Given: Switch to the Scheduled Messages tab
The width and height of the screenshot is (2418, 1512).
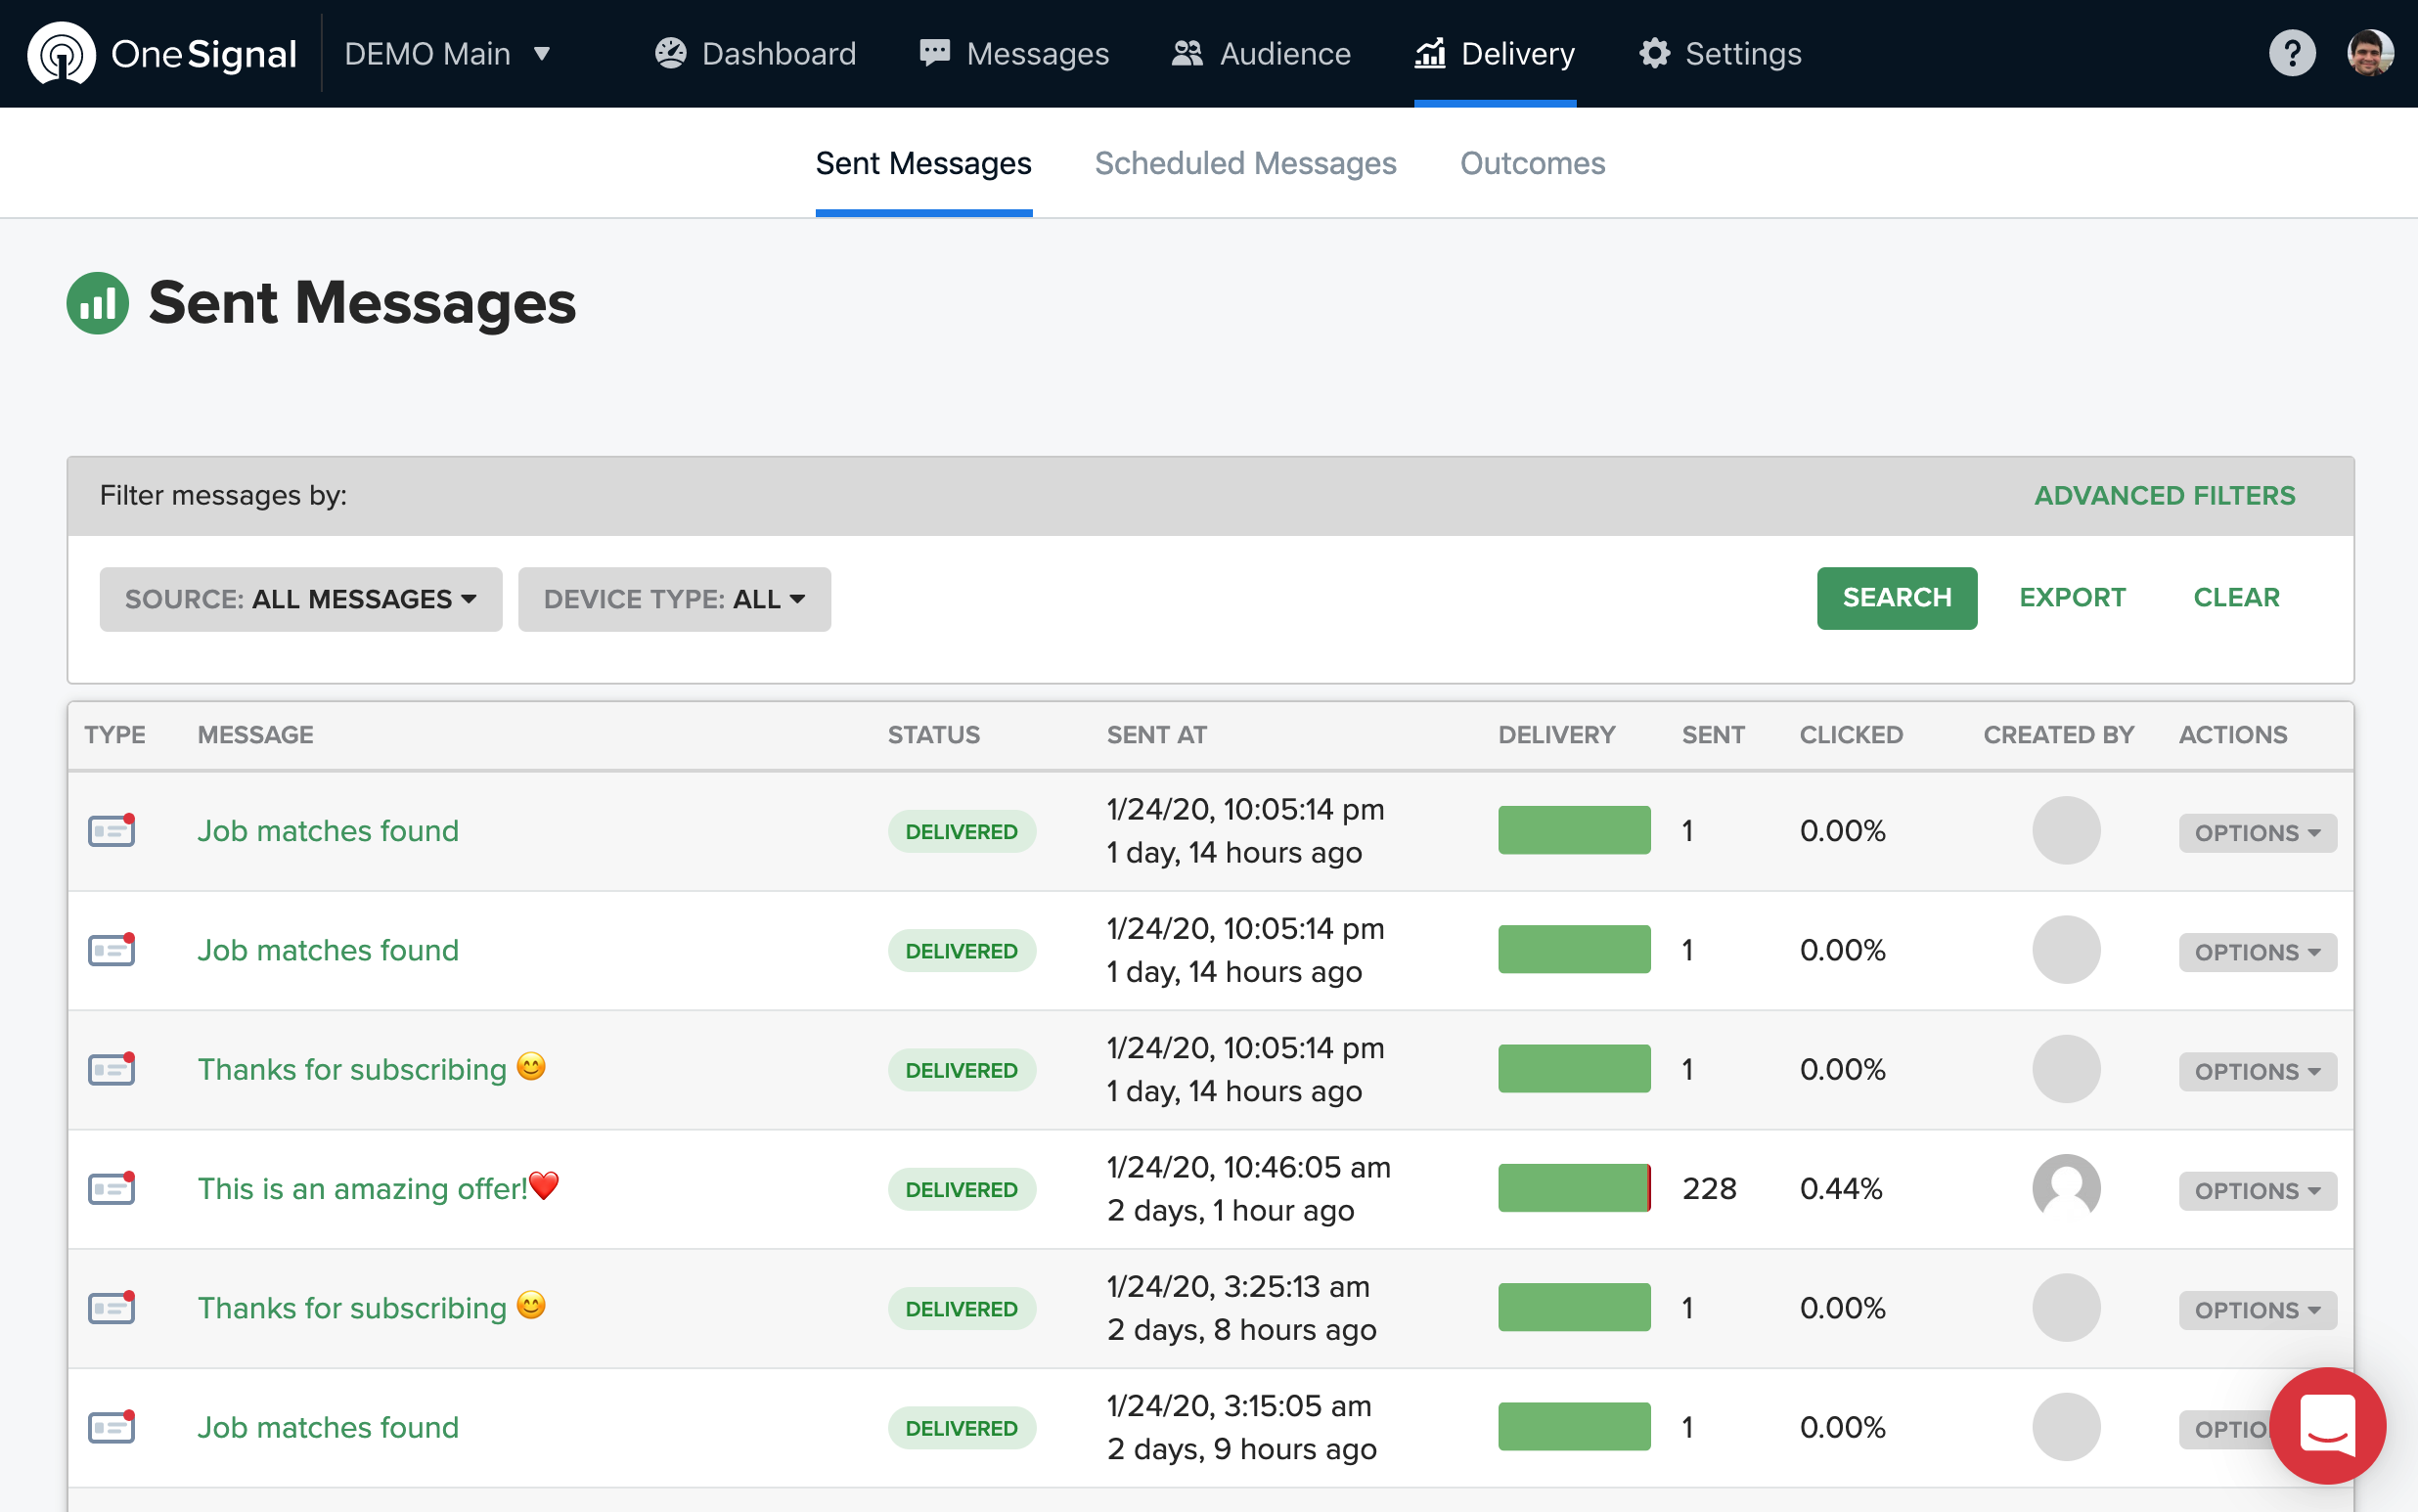Looking at the screenshot, I should click(x=1244, y=163).
